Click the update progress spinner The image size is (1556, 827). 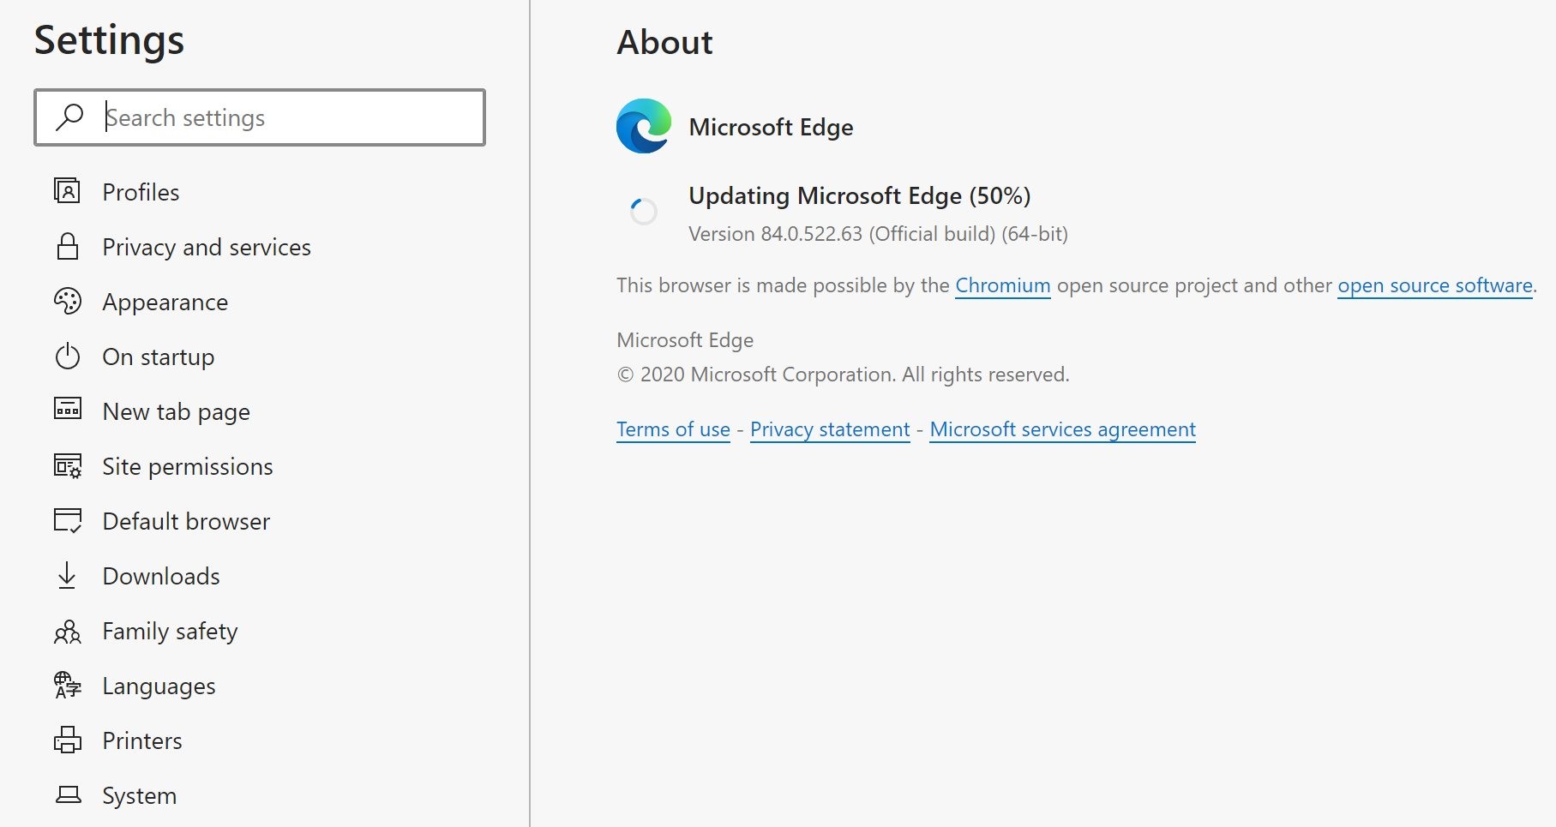pyautogui.click(x=643, y=211)
